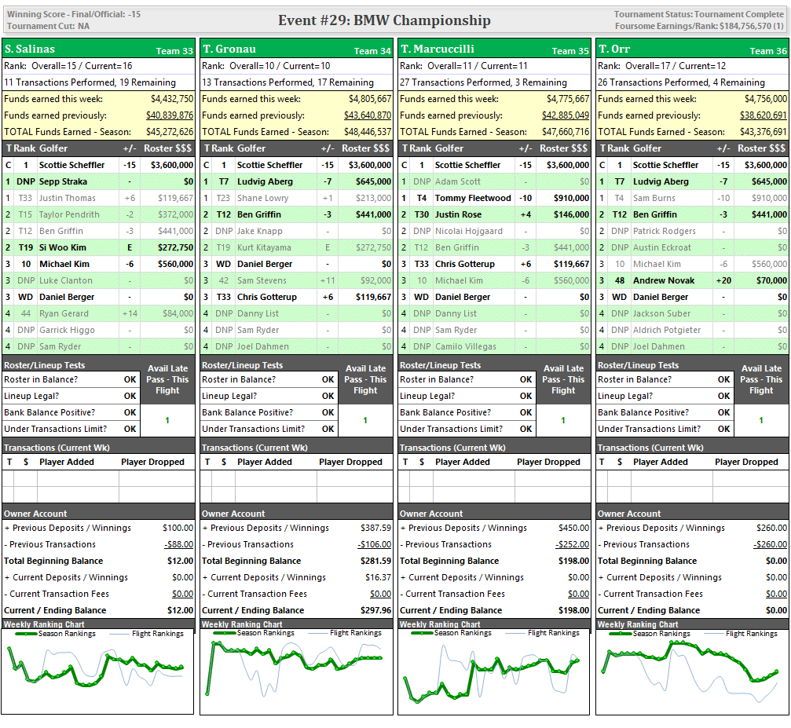
Task: Open the underlined $40,839,876 previous funds value
Action: tap(169, 115)
